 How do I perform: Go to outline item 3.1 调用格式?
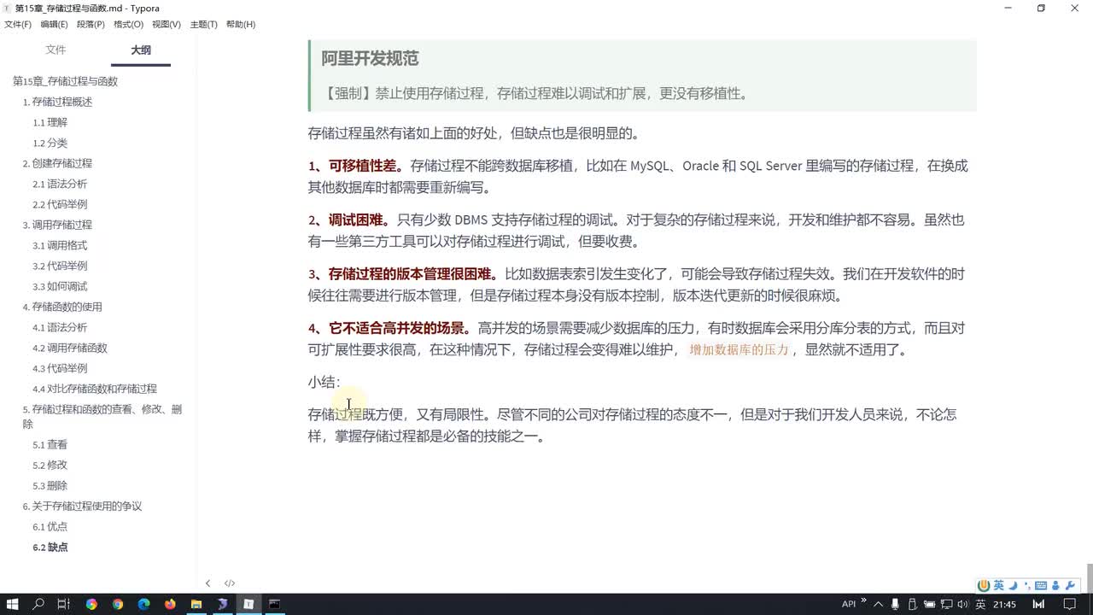point(60,245)
